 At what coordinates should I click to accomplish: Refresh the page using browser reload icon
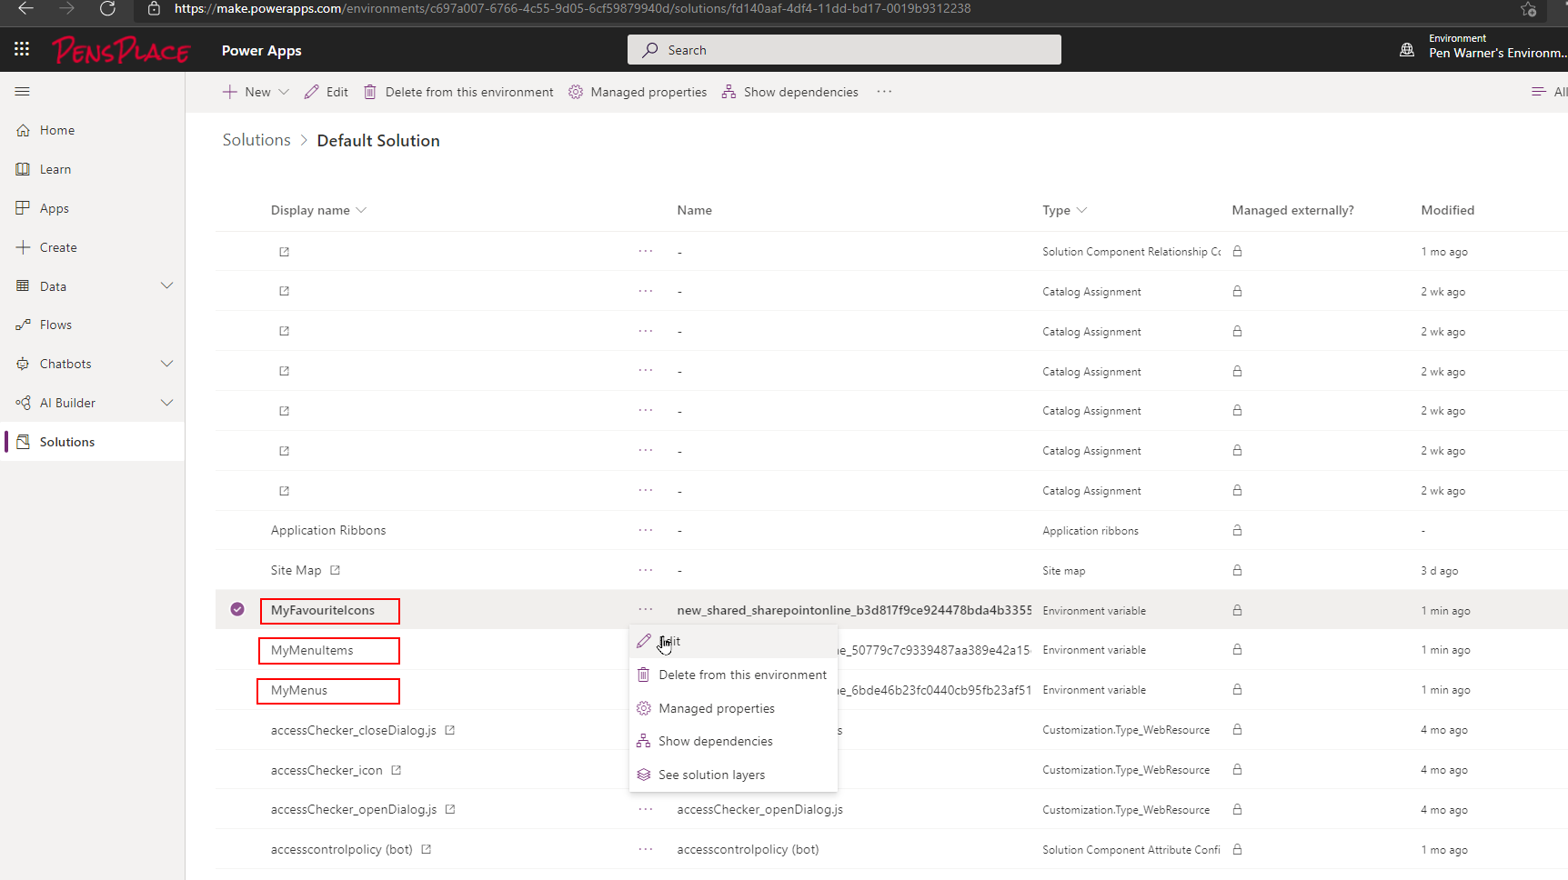pyautogui.click(x=108, y=9)
